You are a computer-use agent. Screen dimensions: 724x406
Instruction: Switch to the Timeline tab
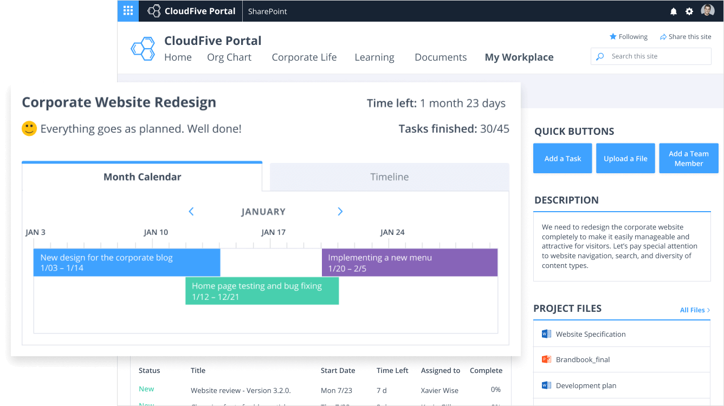[389, 177]
